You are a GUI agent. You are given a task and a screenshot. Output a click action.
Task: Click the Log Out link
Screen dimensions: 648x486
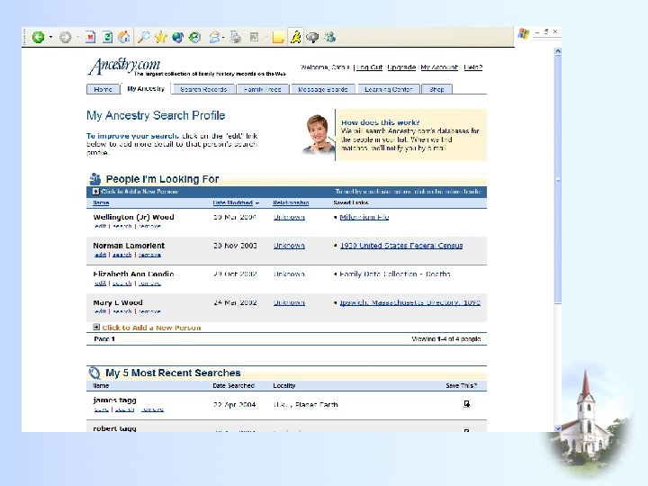[370, 67]
